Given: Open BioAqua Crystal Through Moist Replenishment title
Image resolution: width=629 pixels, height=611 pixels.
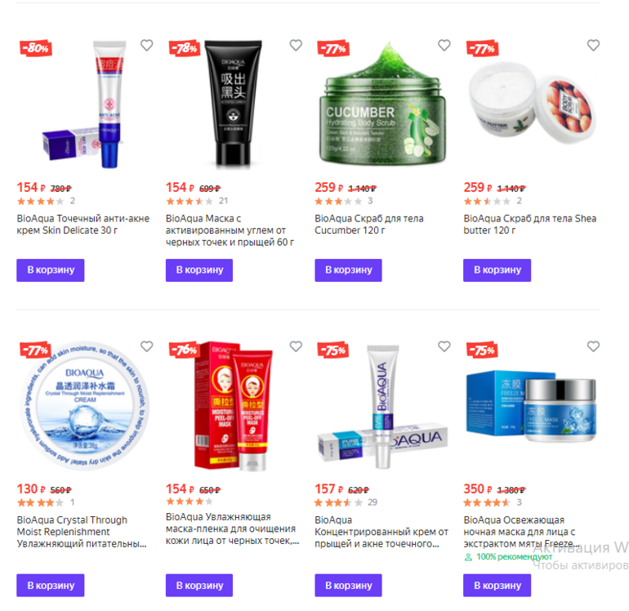Looking at the screenshot, I should (82, 532).
